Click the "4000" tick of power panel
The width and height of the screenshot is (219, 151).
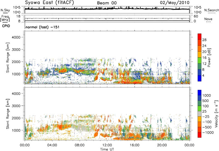point(16,37)
